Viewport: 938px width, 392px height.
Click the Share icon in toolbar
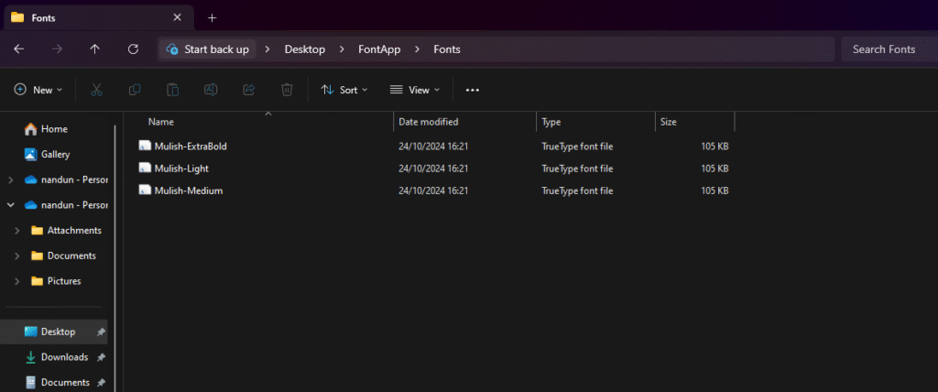[x=249, y=90]
